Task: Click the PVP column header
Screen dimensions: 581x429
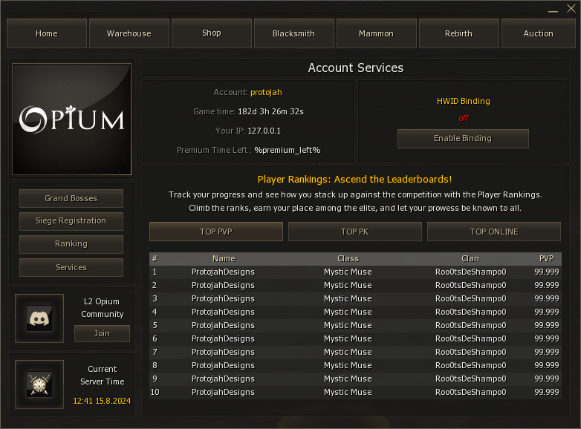Action: pyautogui.click(x=547, y=258)
